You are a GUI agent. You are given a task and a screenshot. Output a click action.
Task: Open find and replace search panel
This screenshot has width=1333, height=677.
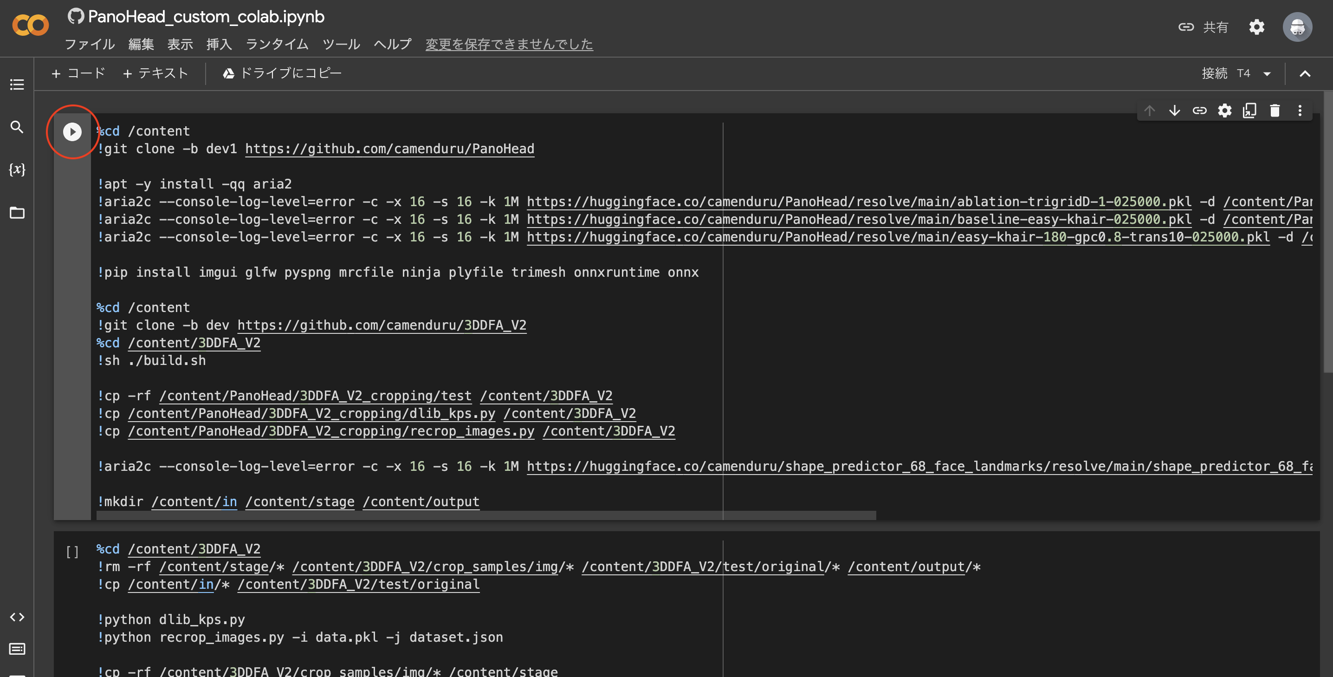coord(17,127)
